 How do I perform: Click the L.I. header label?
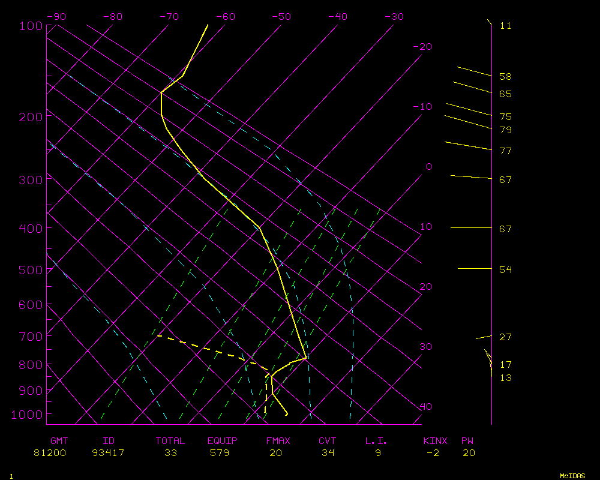point(376,441)
